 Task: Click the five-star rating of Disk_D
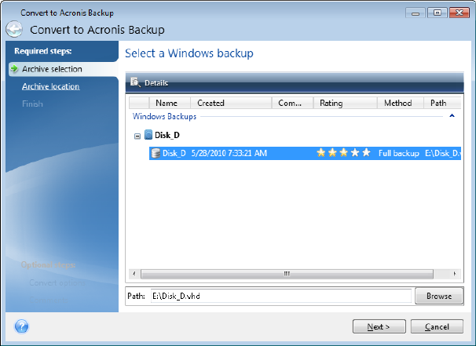click(x=343, y=153)
